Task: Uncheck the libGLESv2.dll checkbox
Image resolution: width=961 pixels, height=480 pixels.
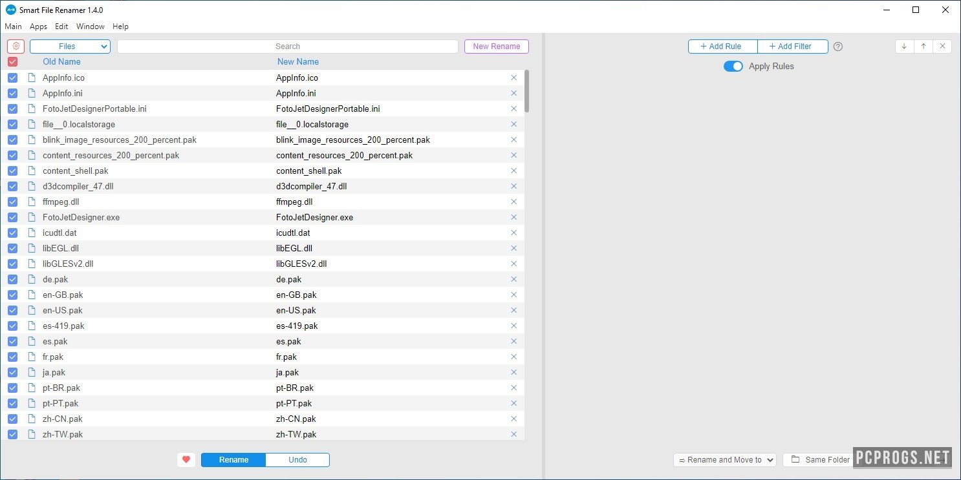Action: click(12, 264)
